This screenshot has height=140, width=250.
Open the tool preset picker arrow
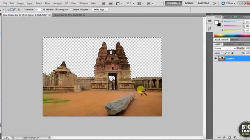coord(3,10)
